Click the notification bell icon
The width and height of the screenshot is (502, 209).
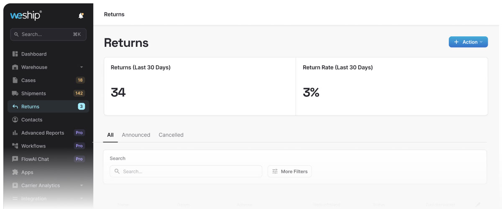[x=81, y=16]
